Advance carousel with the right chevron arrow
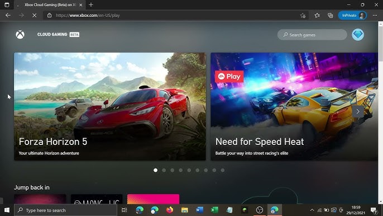This screenshot has width=383, height=216. pos(357,111)
